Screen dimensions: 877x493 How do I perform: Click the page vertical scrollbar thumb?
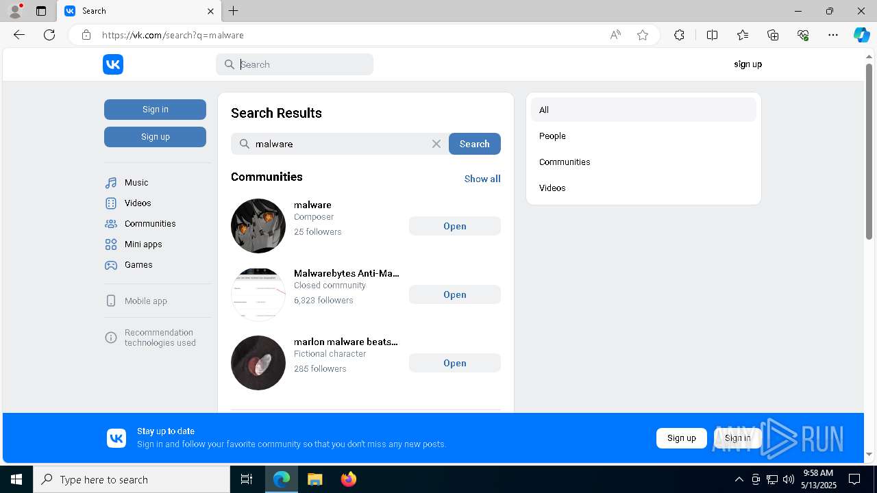click(x=869, y=151)
